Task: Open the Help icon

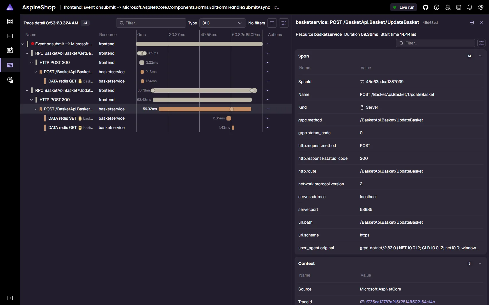Action: click(437, 7)
